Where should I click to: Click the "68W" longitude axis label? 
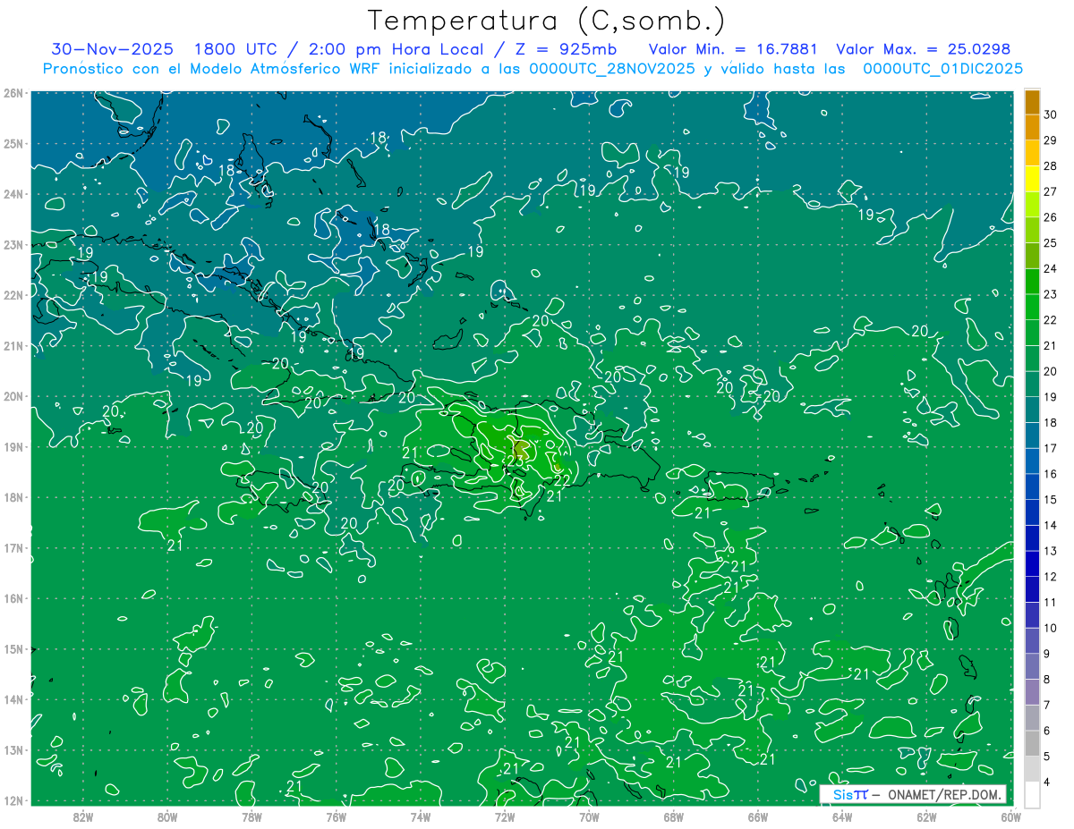(x=673, y=816)
